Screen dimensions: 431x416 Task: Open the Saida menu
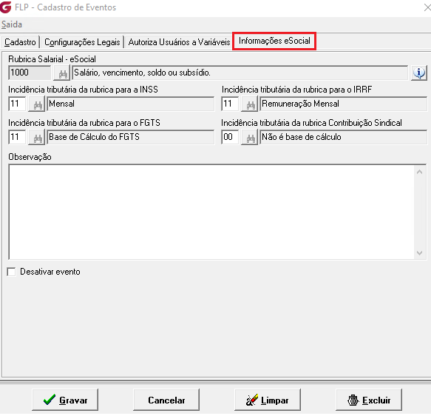click(x=12, y=24)
